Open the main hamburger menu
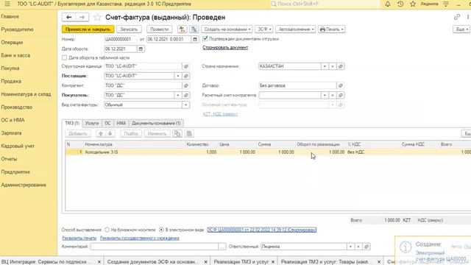The height and width of the screenshot is (265, 471). coord(7,4)
